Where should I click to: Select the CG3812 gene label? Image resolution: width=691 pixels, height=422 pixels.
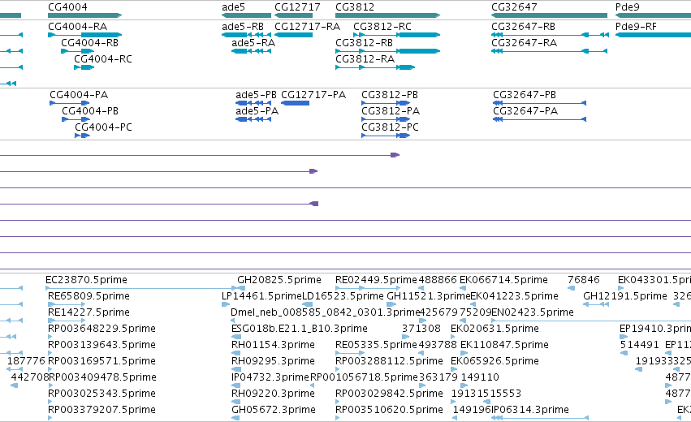coord(355,7)
